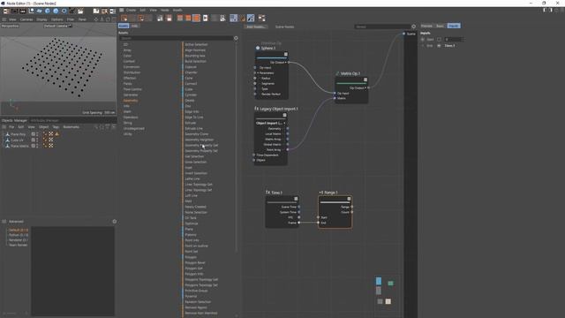Image resolution: width=565 pixels, height=318 pixels.
Task: Open the Edit menu in Node Editor
Action: [x=143, y=10]
